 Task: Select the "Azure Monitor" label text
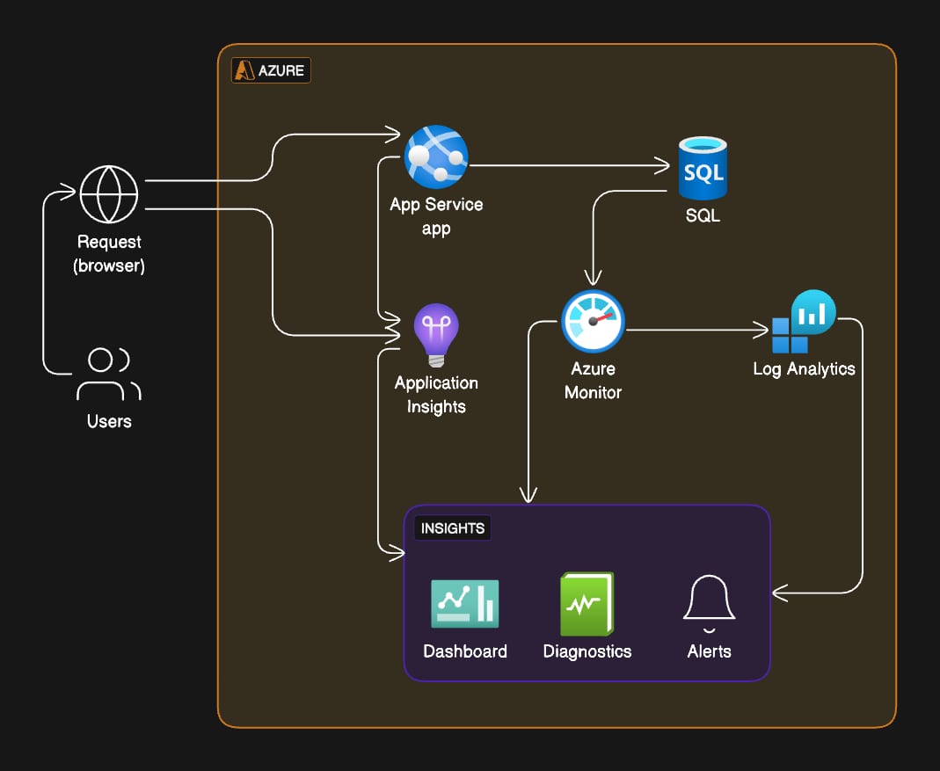pyautogui.click(x=593, y=380)
